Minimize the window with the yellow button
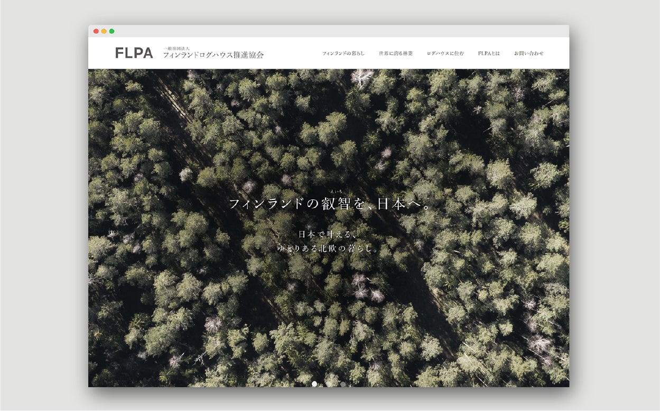 tap(104, 31)
